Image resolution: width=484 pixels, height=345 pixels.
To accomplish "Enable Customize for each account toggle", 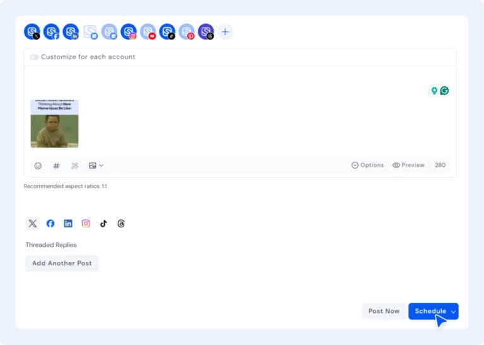I will point(34,57).
